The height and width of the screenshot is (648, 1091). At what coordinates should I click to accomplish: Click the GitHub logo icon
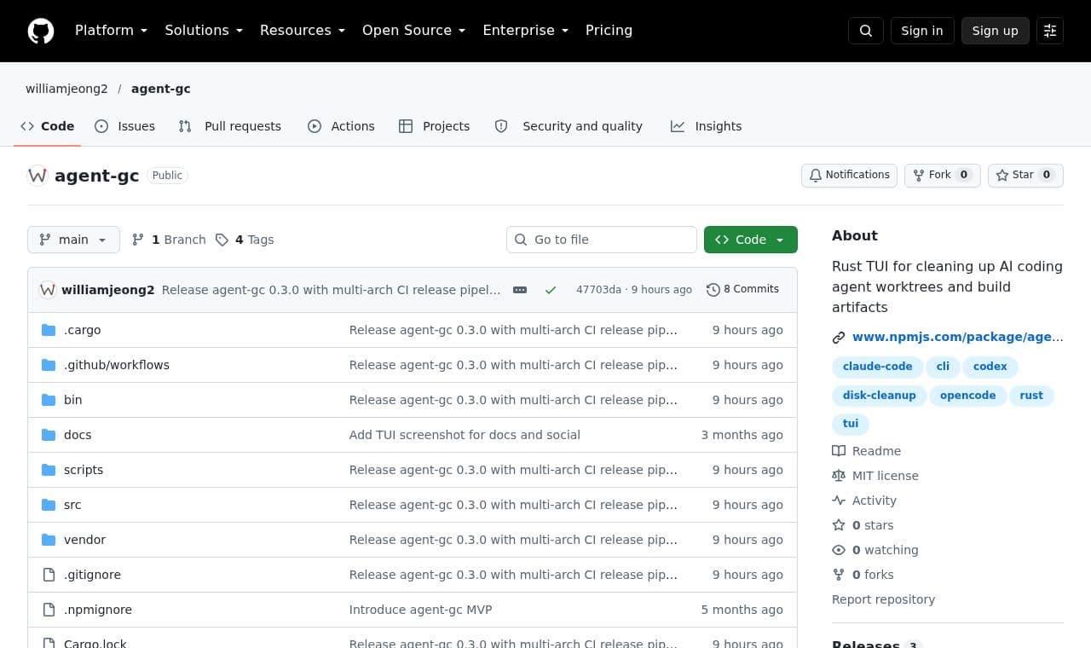coord(41,31)
